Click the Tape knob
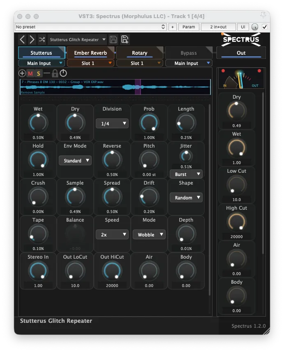Viewport: 284px width, 352px height. click(38, 234)
